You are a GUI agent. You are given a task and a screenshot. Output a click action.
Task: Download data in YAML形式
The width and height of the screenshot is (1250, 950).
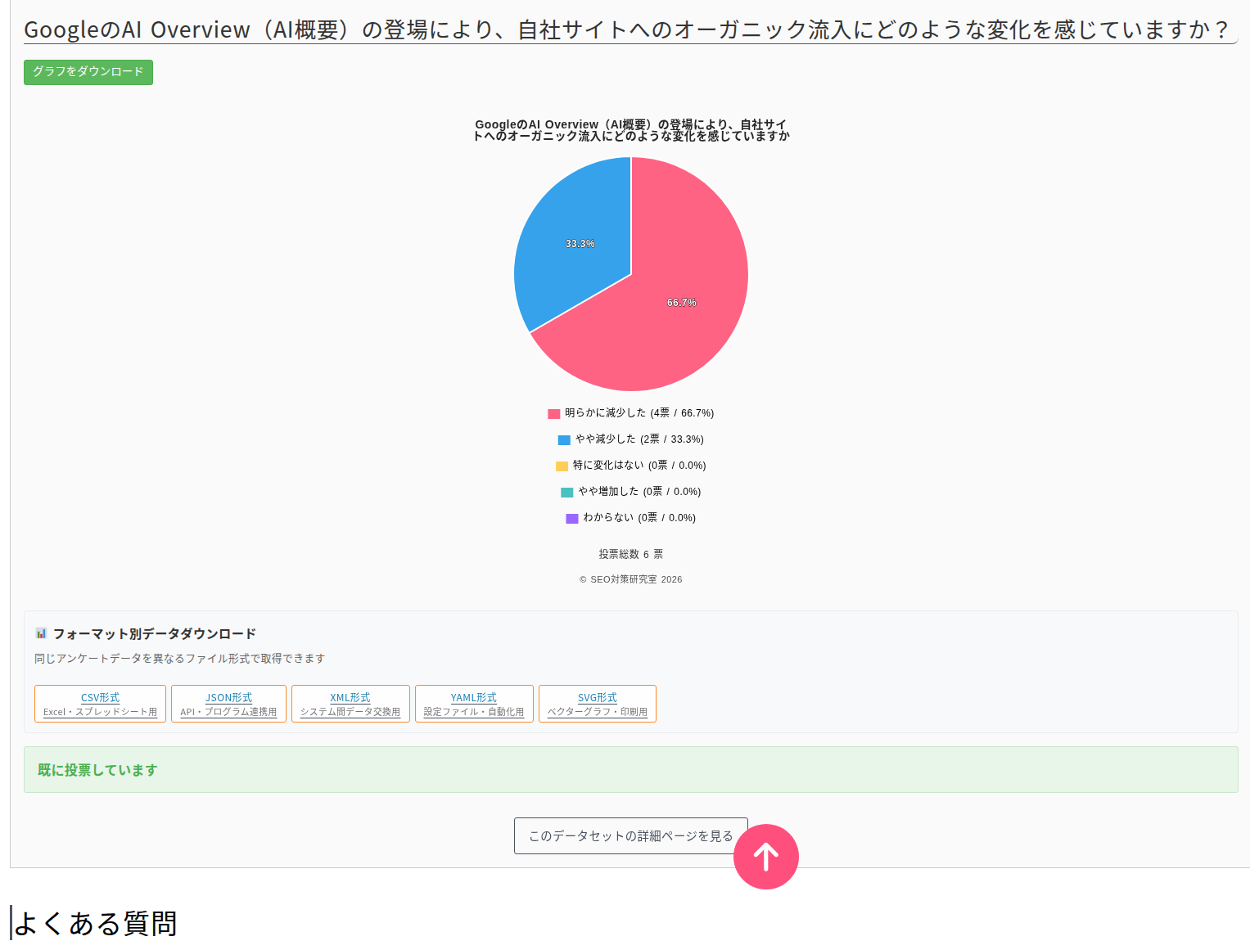pos(474,704)
